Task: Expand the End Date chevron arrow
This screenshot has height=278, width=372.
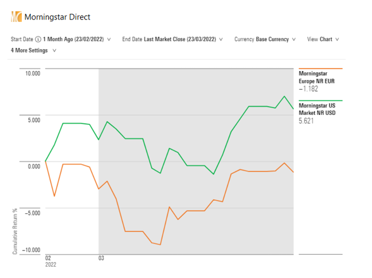Action: (221, 39)
